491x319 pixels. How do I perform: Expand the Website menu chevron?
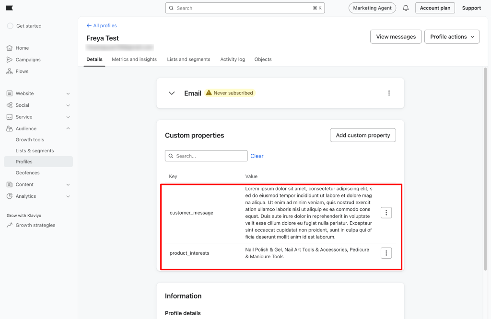(x=68, y=93)
